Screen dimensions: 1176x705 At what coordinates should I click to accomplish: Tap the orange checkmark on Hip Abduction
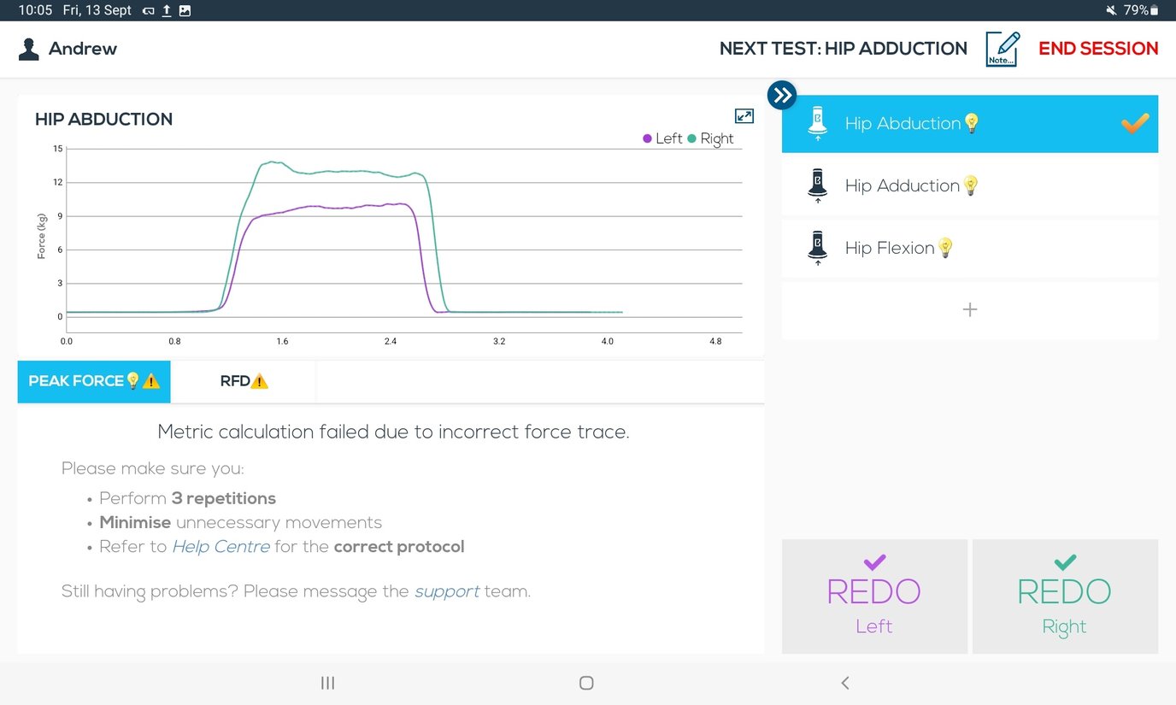[1135, 124]
